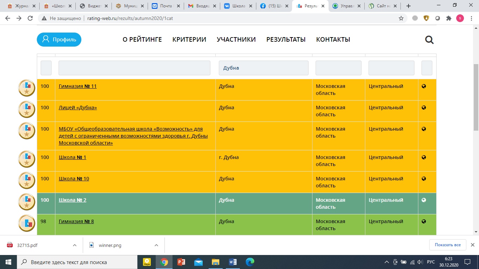479x269 pixels.
Task: Close the downloads bar
Action: click(x=472, y=245)
